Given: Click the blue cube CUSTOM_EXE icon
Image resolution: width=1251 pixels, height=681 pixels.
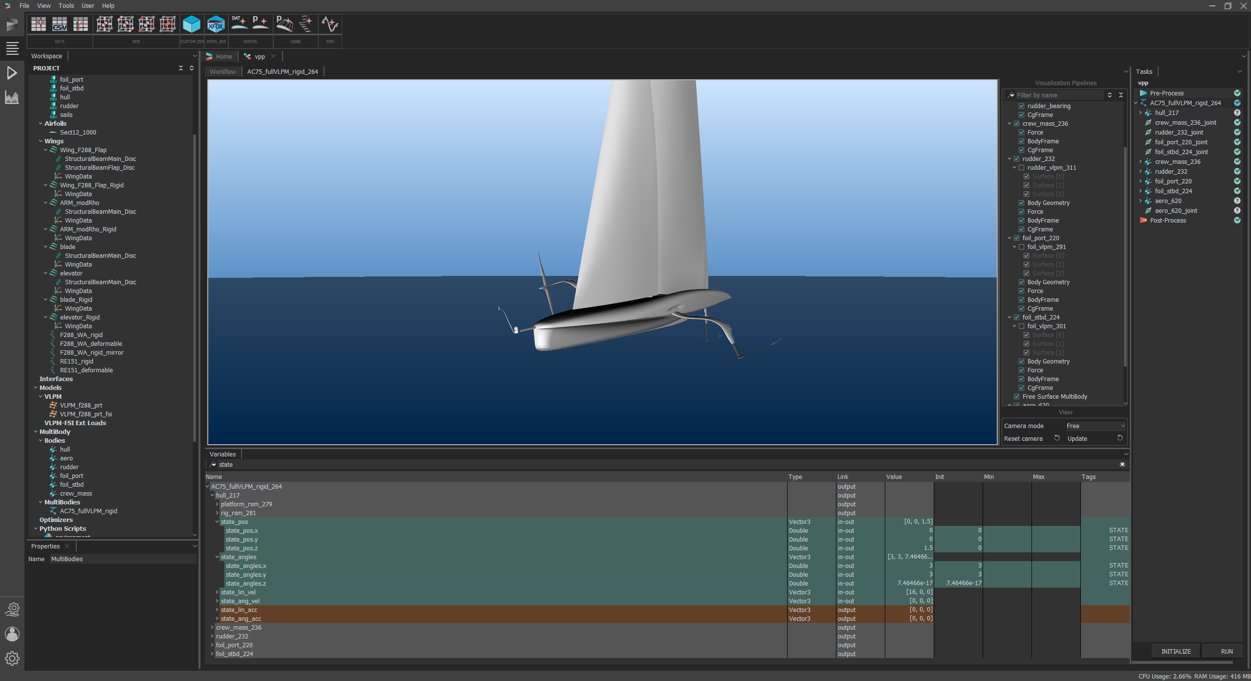Looking at the screenshot, I should 192,24.
